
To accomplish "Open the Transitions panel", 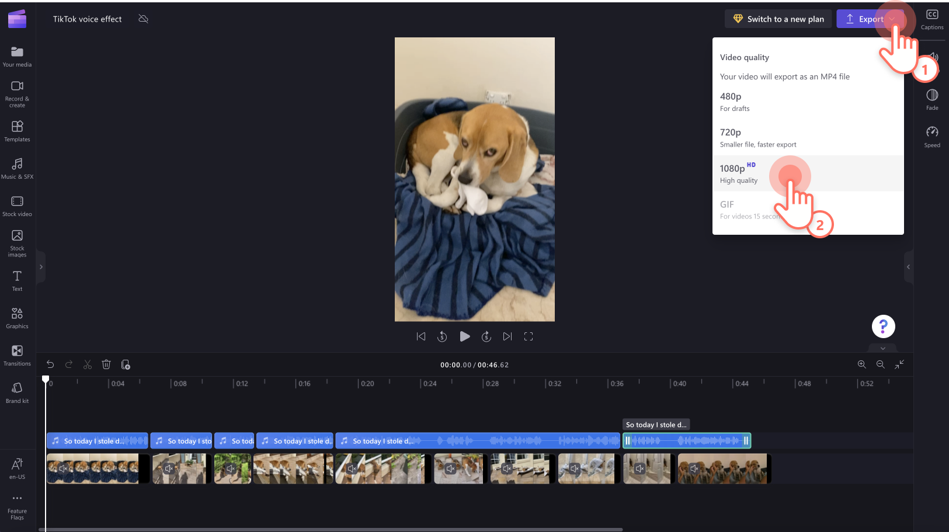I will [17, 355].
